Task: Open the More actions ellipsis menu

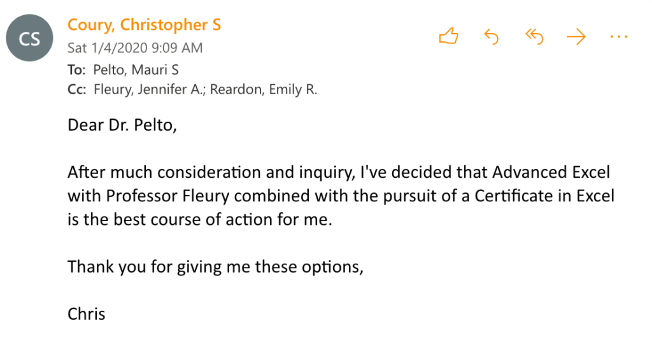Action: [x=618, y=37]
